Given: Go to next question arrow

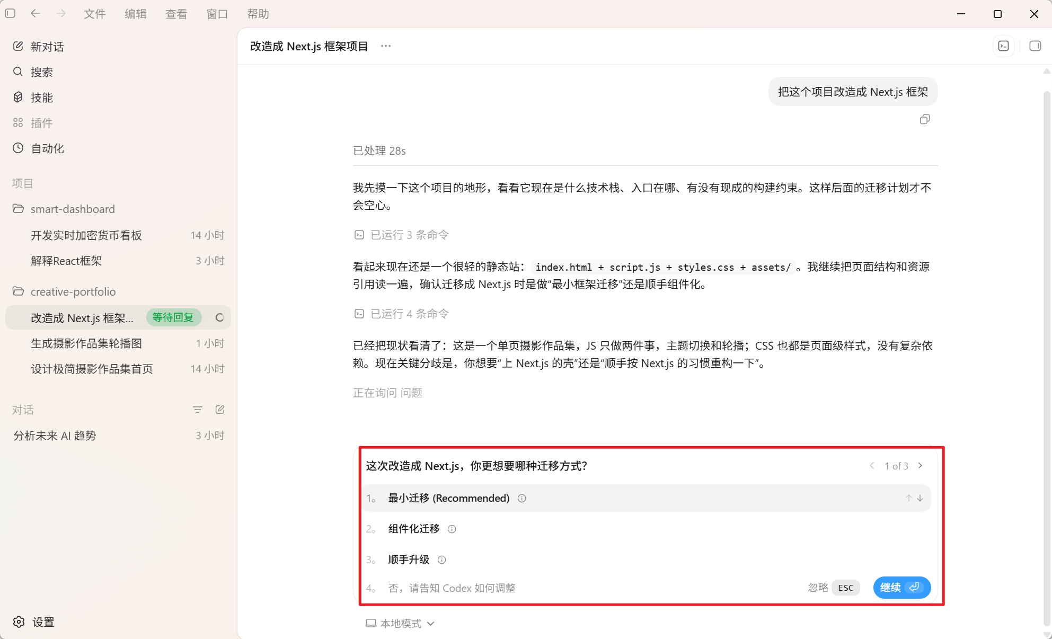Looking at the screenshot, I should tap(921, 466).
